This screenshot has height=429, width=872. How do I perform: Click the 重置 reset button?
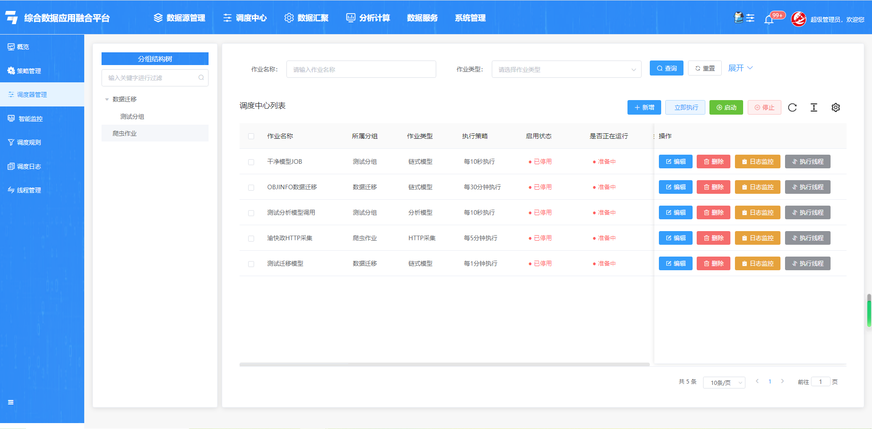pos(705,68)
